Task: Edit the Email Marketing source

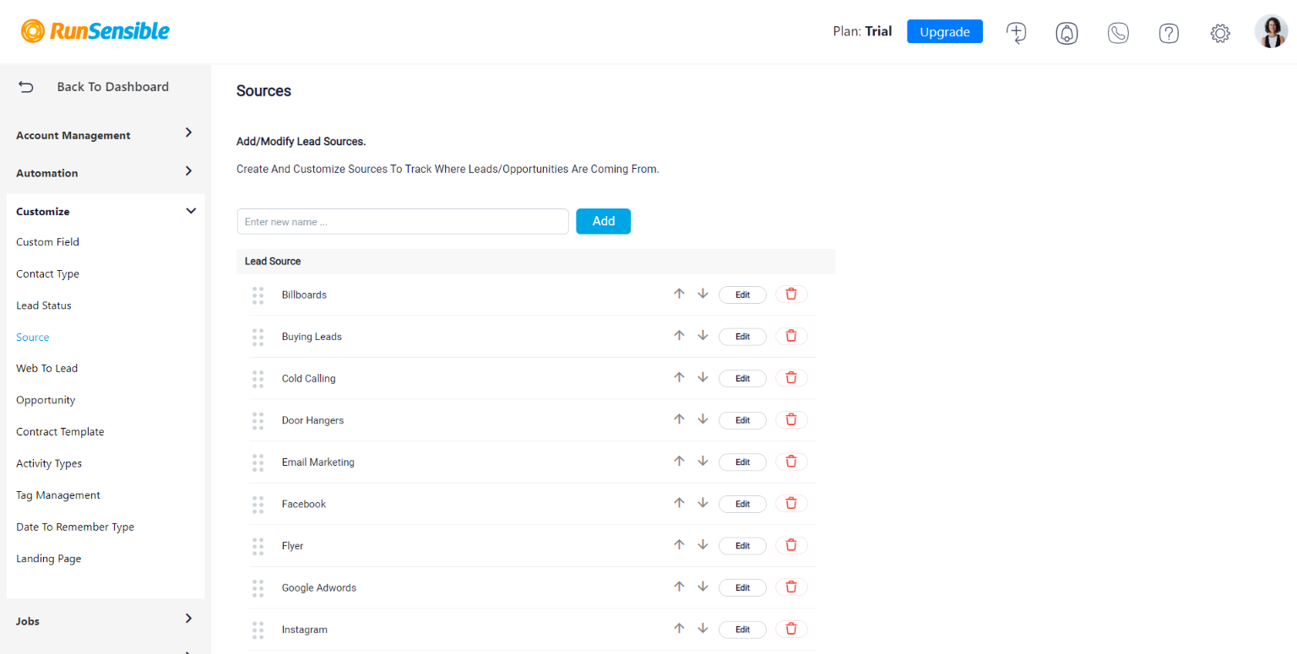Action: click(742, 462)
